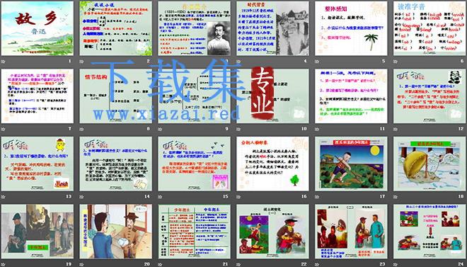Select slide 21 with the comparison table

pyautogui.click(x=194, y=232)
